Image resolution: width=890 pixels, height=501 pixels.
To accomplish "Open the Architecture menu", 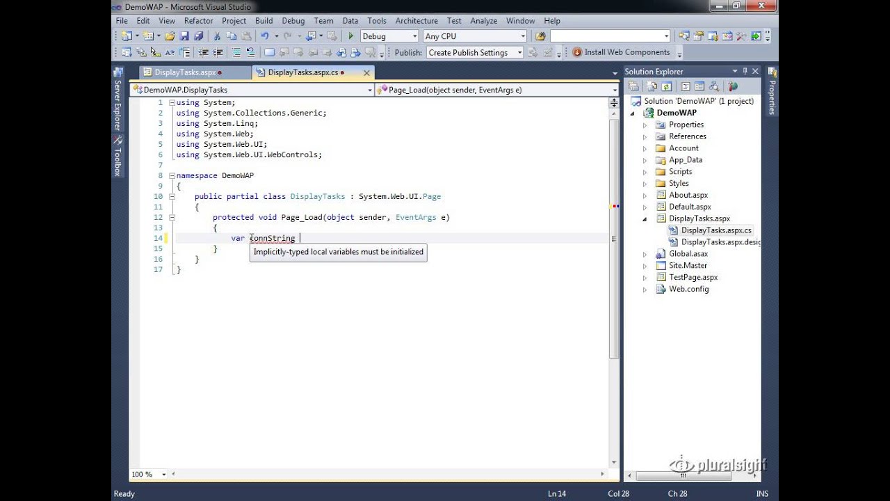I will (x=416, y=21).
